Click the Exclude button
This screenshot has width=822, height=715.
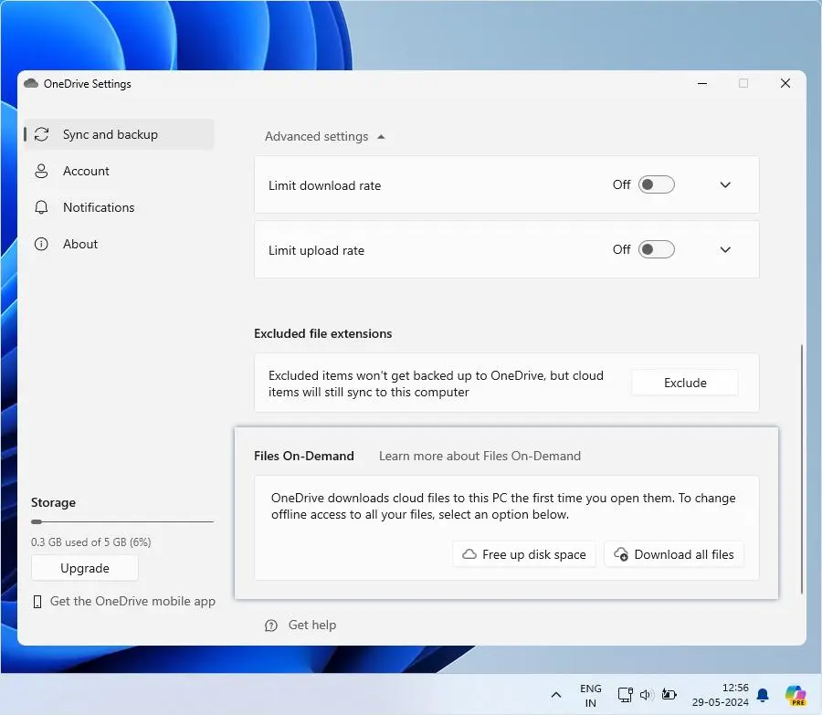click(x=685, y=383)
